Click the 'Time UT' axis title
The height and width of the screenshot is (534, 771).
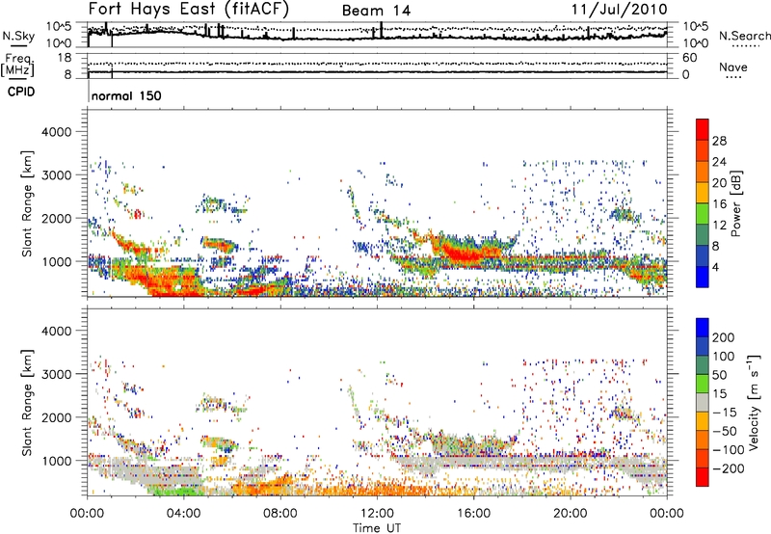[x=377, y=528]
